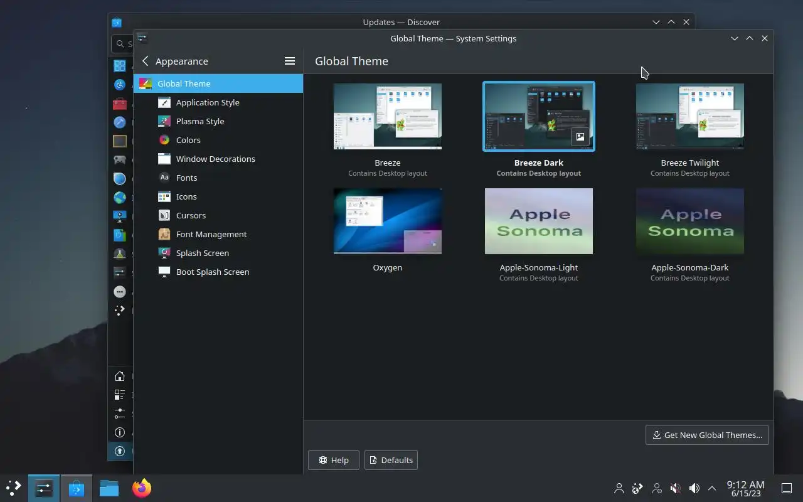Screen dimensions: 803x502
Task: Switch to Discover in the taskbar
Action: pos(77,488)
